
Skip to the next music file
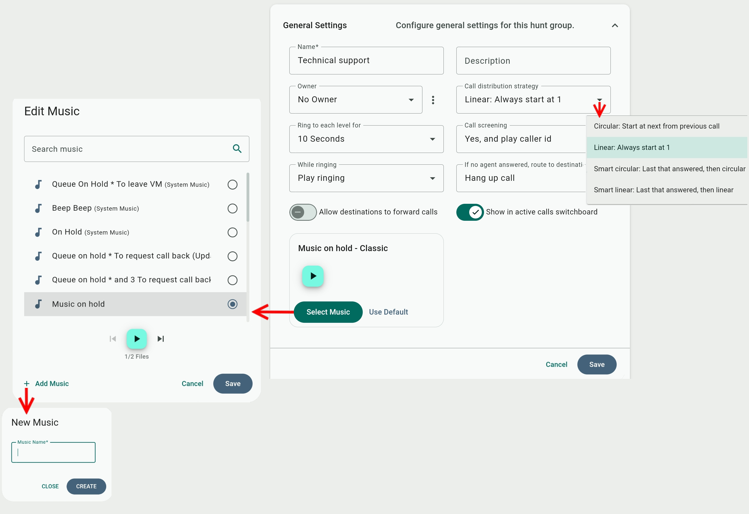pos(160,338)
